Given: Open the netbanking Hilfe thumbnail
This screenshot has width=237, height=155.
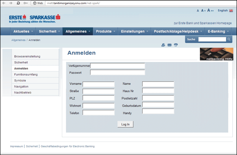Looking at the screenshot, I should pos(217,54).
